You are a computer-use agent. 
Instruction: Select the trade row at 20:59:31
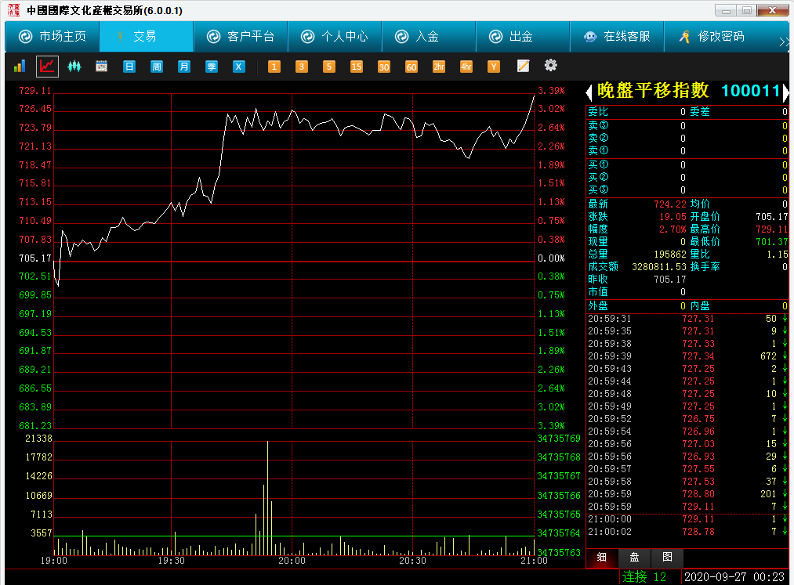(687, 318)
